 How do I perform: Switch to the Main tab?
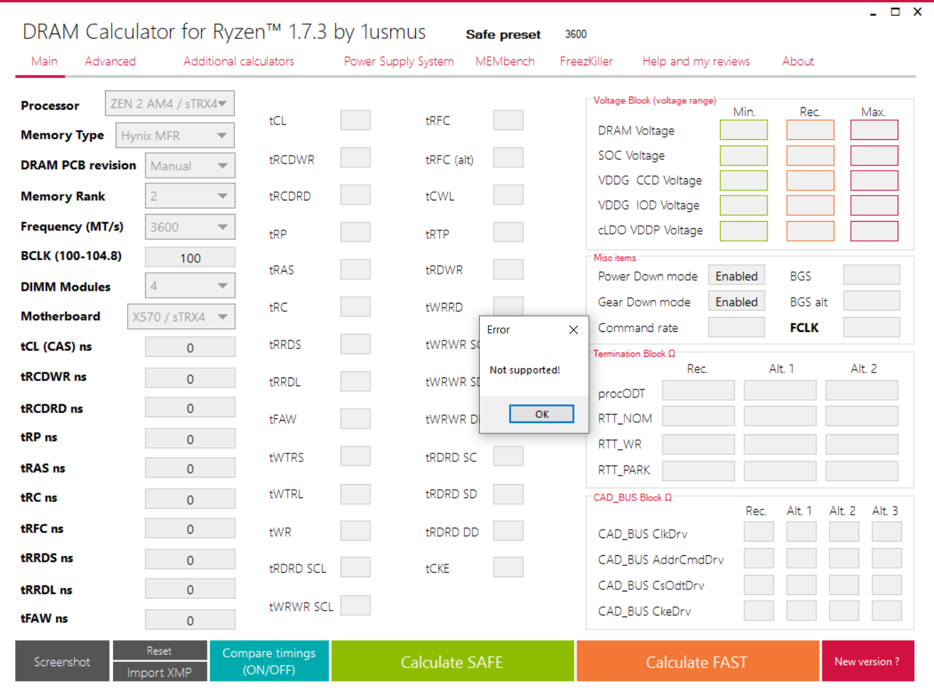(x=44, y=61)
